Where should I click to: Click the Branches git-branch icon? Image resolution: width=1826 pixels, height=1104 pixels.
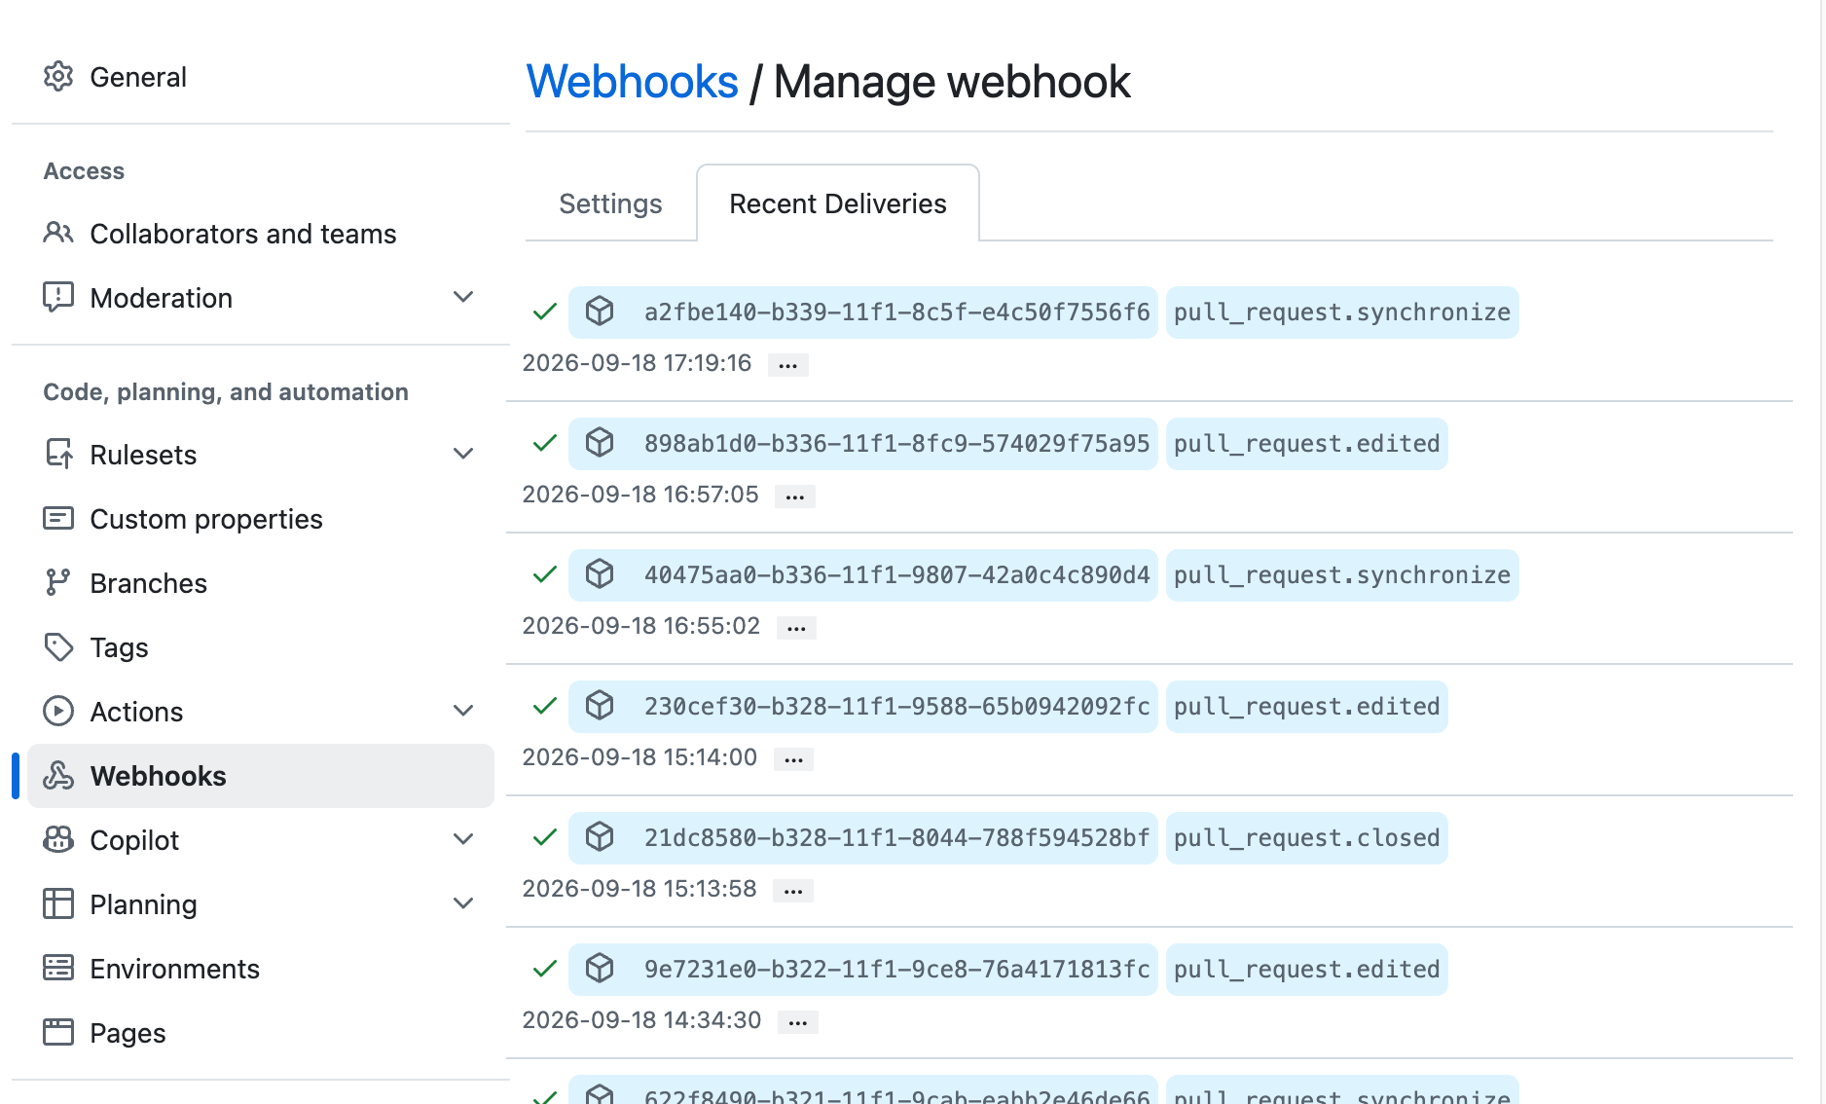[58, 583]
